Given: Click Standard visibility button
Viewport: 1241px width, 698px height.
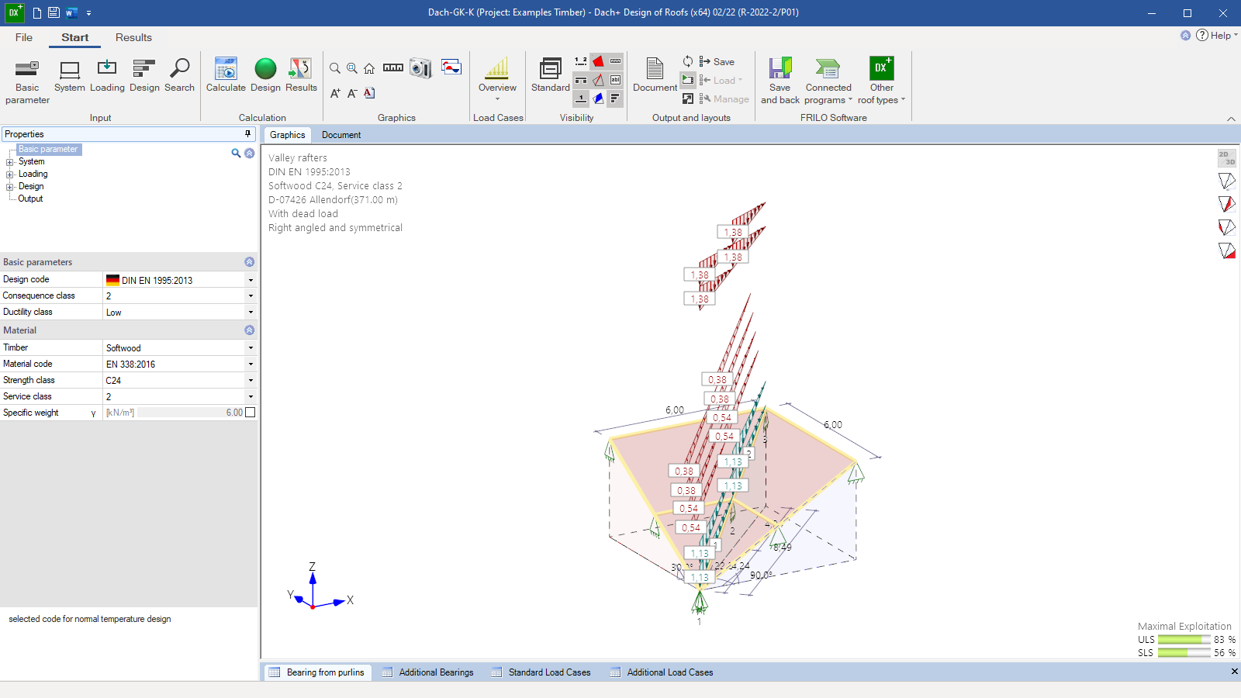Looking at the screenshot, I should (x=551, y=76).
